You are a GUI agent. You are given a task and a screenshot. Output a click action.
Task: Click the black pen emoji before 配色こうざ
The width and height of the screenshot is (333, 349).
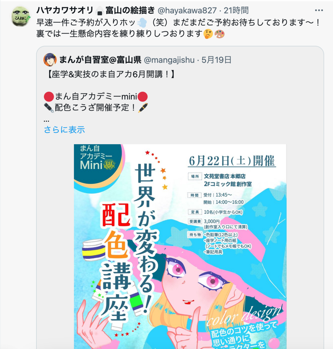pyautogui.click(x=49, y=108)
